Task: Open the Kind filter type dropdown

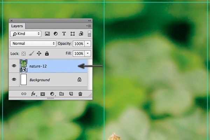Action: pyautogui.click(x=26, y=34)
